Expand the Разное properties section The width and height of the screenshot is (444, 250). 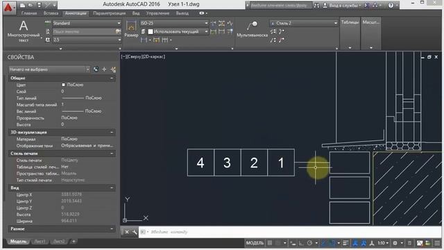click(x=112, y=229)
